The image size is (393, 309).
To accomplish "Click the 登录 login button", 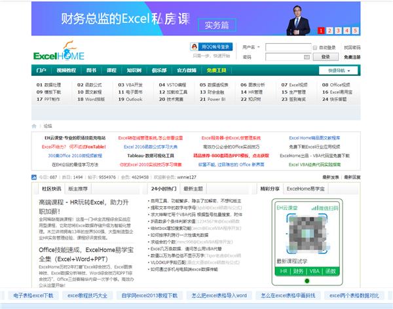I will tap(326, 57).
